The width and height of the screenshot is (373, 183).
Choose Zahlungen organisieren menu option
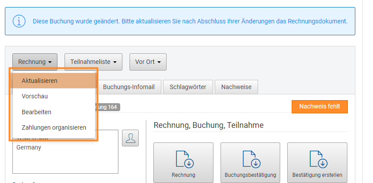click(x=53, y=127)
